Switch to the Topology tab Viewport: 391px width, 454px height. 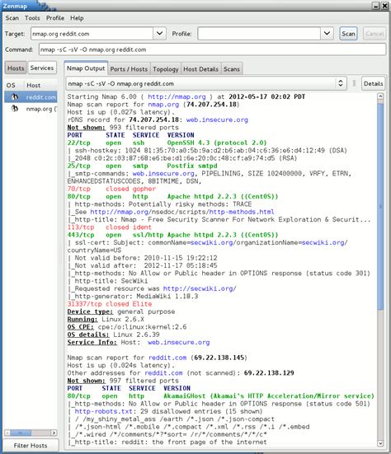click(166, 69)
